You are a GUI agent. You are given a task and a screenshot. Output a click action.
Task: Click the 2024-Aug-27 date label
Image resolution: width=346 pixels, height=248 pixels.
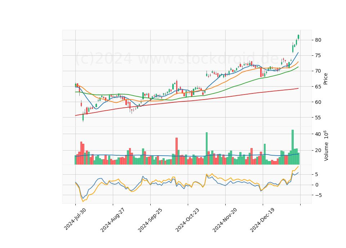tap(112, 220)
